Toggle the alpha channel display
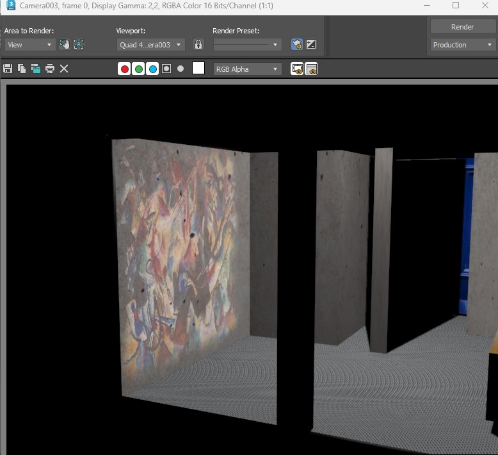Viewport: 498px width, 455px height. point(166,69)
